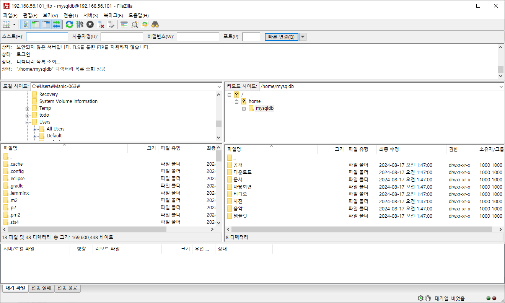This screenshot has height=303, width=505.
Task: Expand the All Users folder
Action: pos(35,129)
